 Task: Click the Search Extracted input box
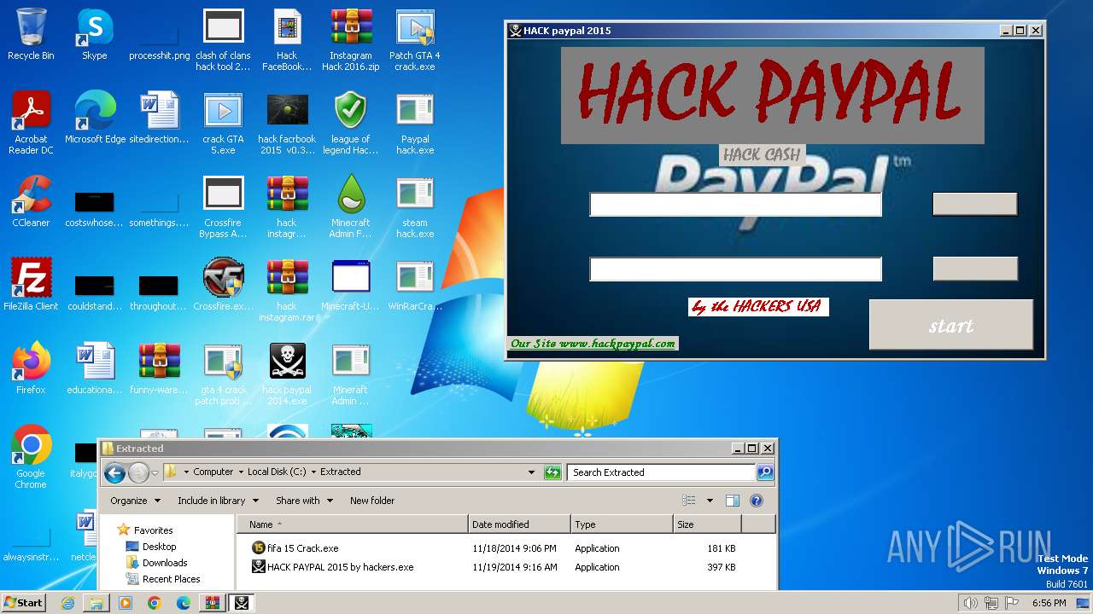[x=661, y=472]
